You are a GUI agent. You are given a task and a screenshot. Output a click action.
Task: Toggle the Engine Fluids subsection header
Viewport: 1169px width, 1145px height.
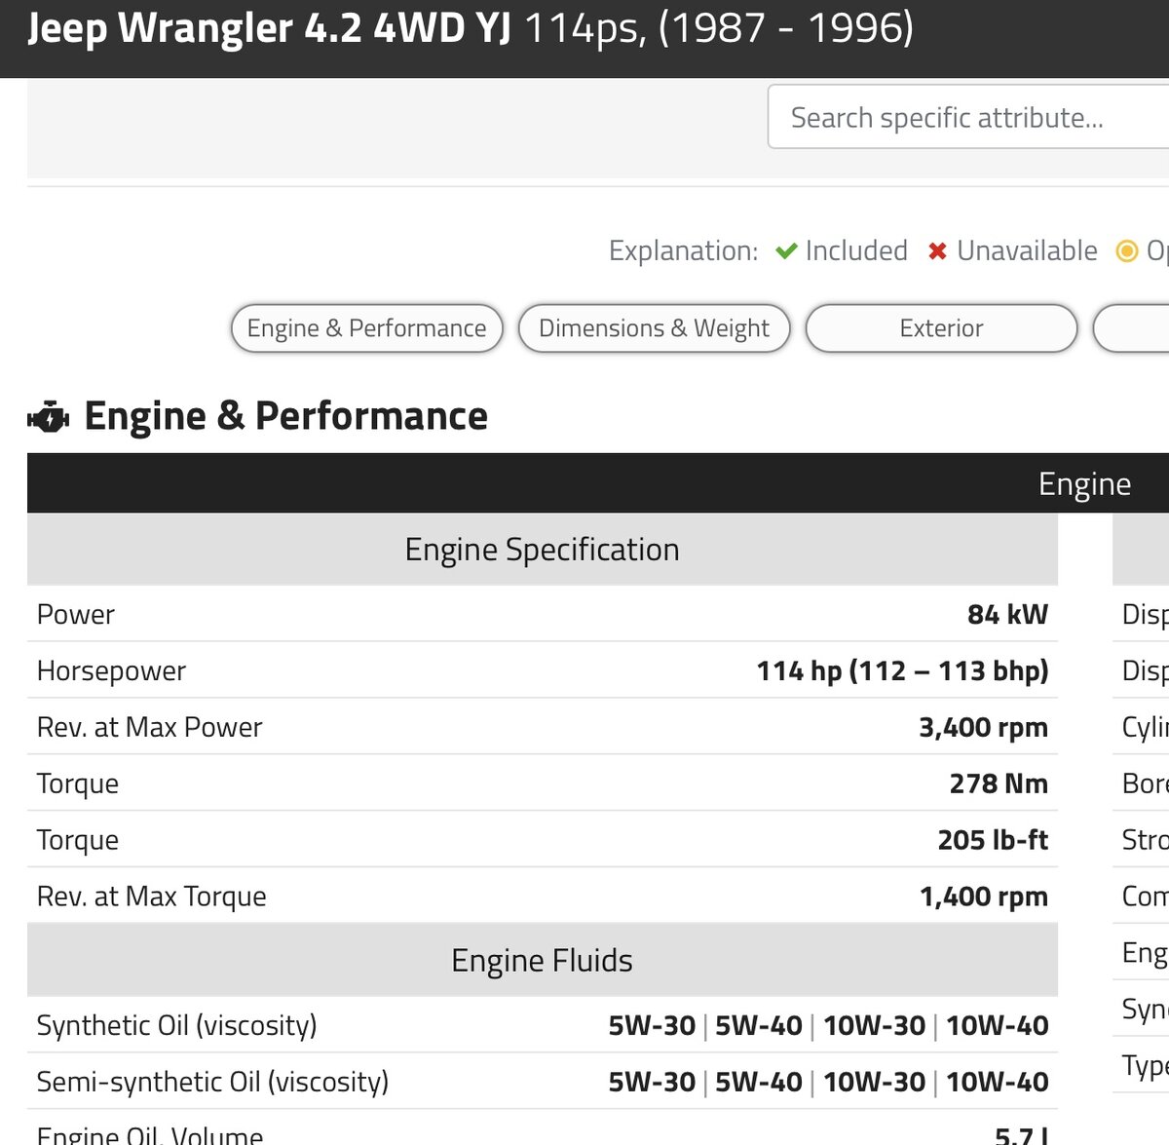(x=542, y=961)
